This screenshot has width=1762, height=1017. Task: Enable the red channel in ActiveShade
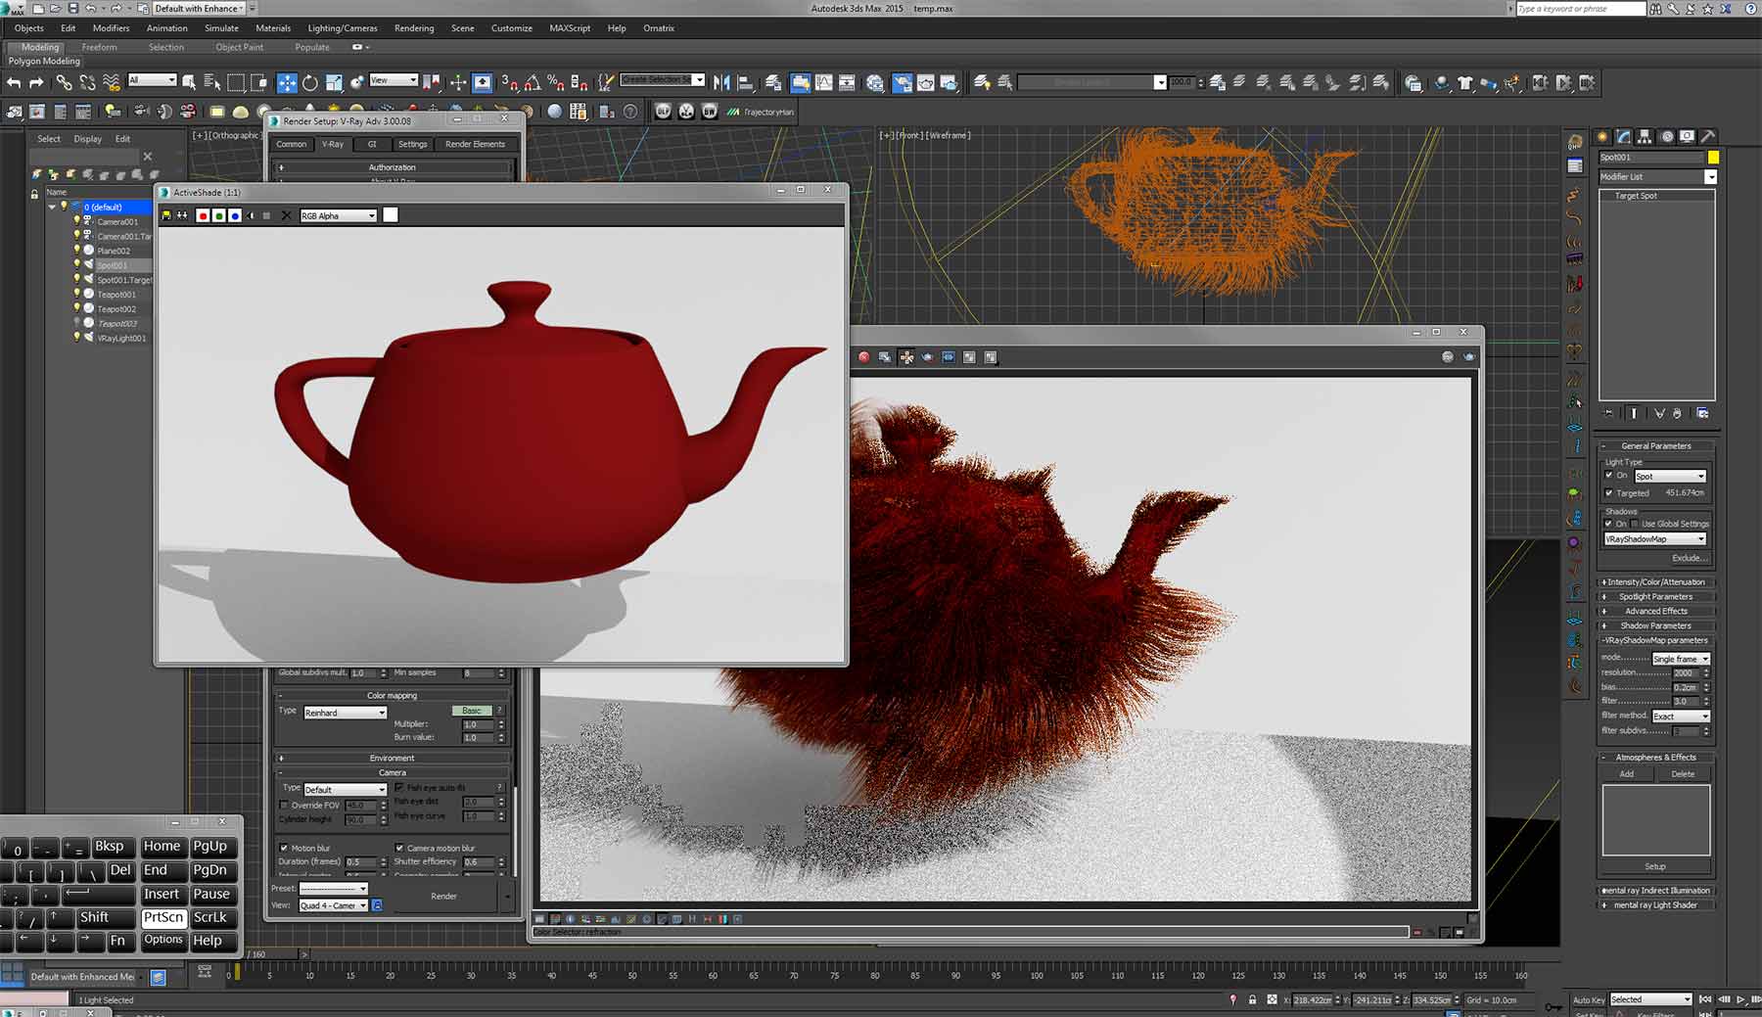[x=203, y=215]
